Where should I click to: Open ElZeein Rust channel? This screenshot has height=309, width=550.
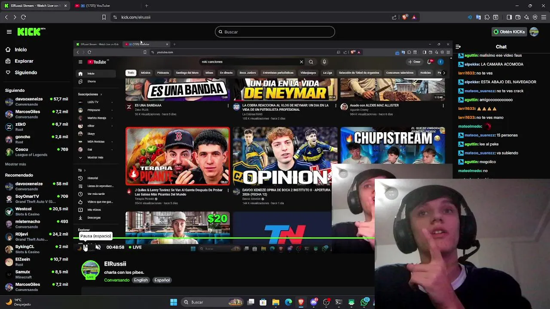pos(37,262)
